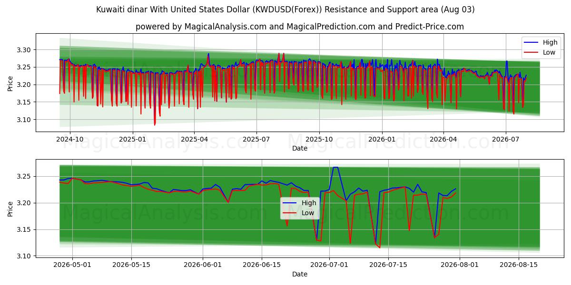Click the 3.20 tick on upper price axis
Viewport: 571px width, 285px height.
(25, 85)
